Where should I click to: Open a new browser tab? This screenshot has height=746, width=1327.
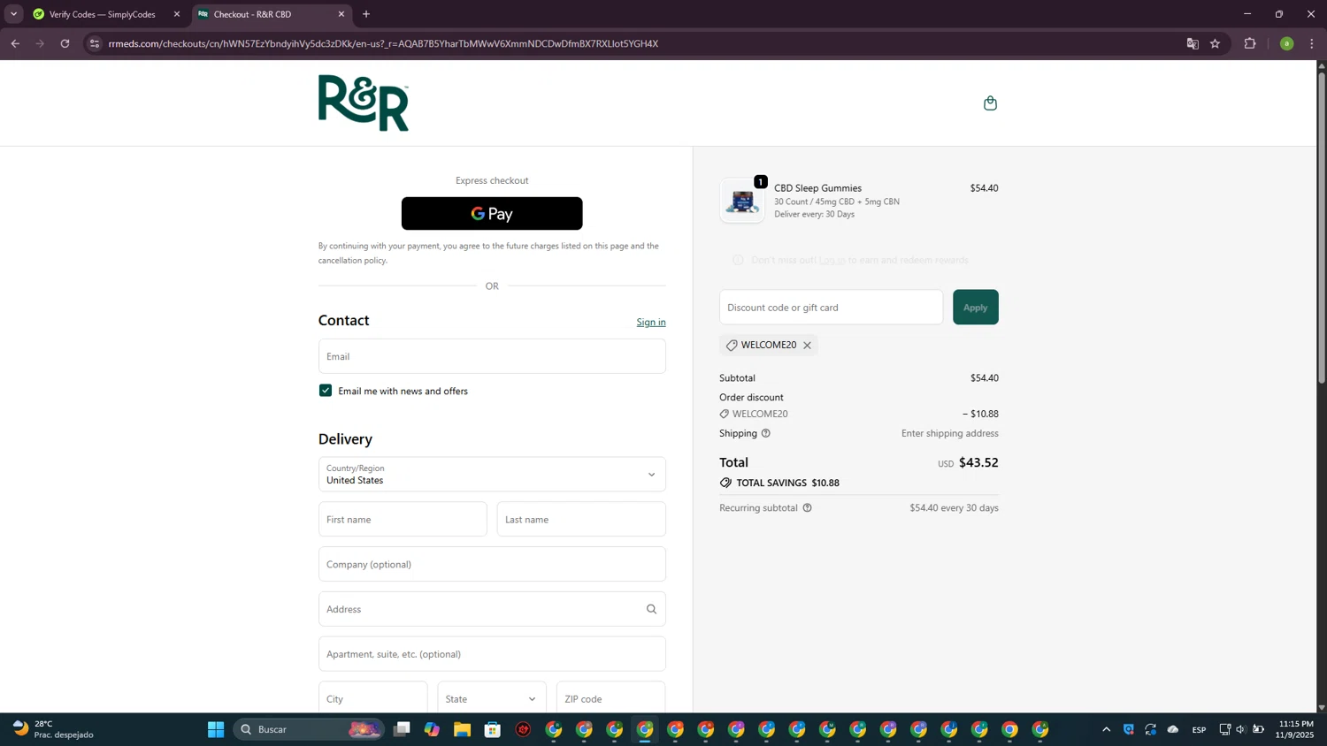click(366, 14)
